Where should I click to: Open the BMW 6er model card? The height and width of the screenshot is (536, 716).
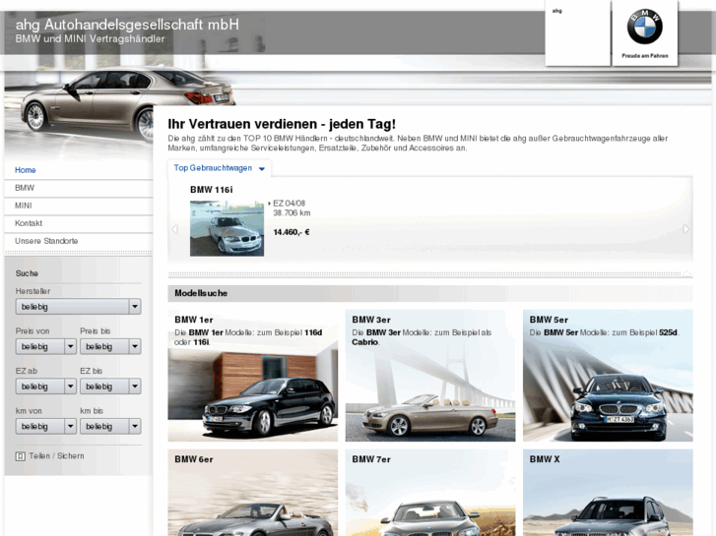coord(252,493)
